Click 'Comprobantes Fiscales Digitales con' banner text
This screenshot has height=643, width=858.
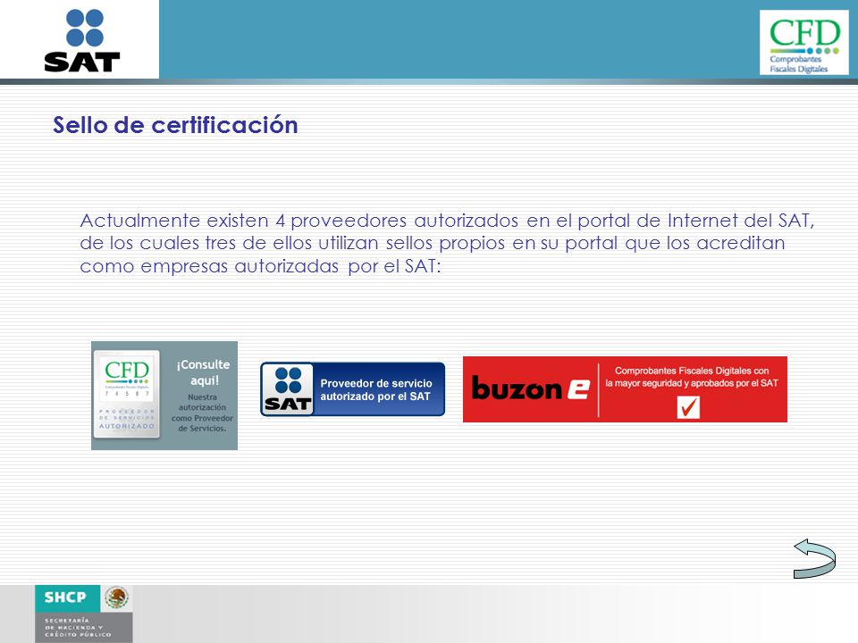click(x=692, y=371)
